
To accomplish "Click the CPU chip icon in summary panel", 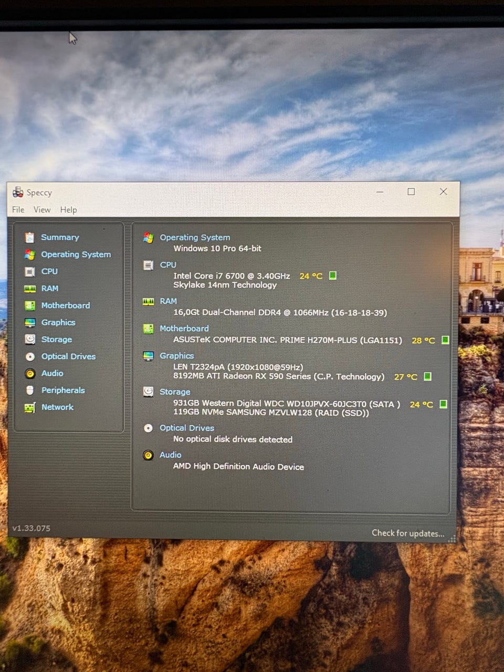I will pos(149,265).
